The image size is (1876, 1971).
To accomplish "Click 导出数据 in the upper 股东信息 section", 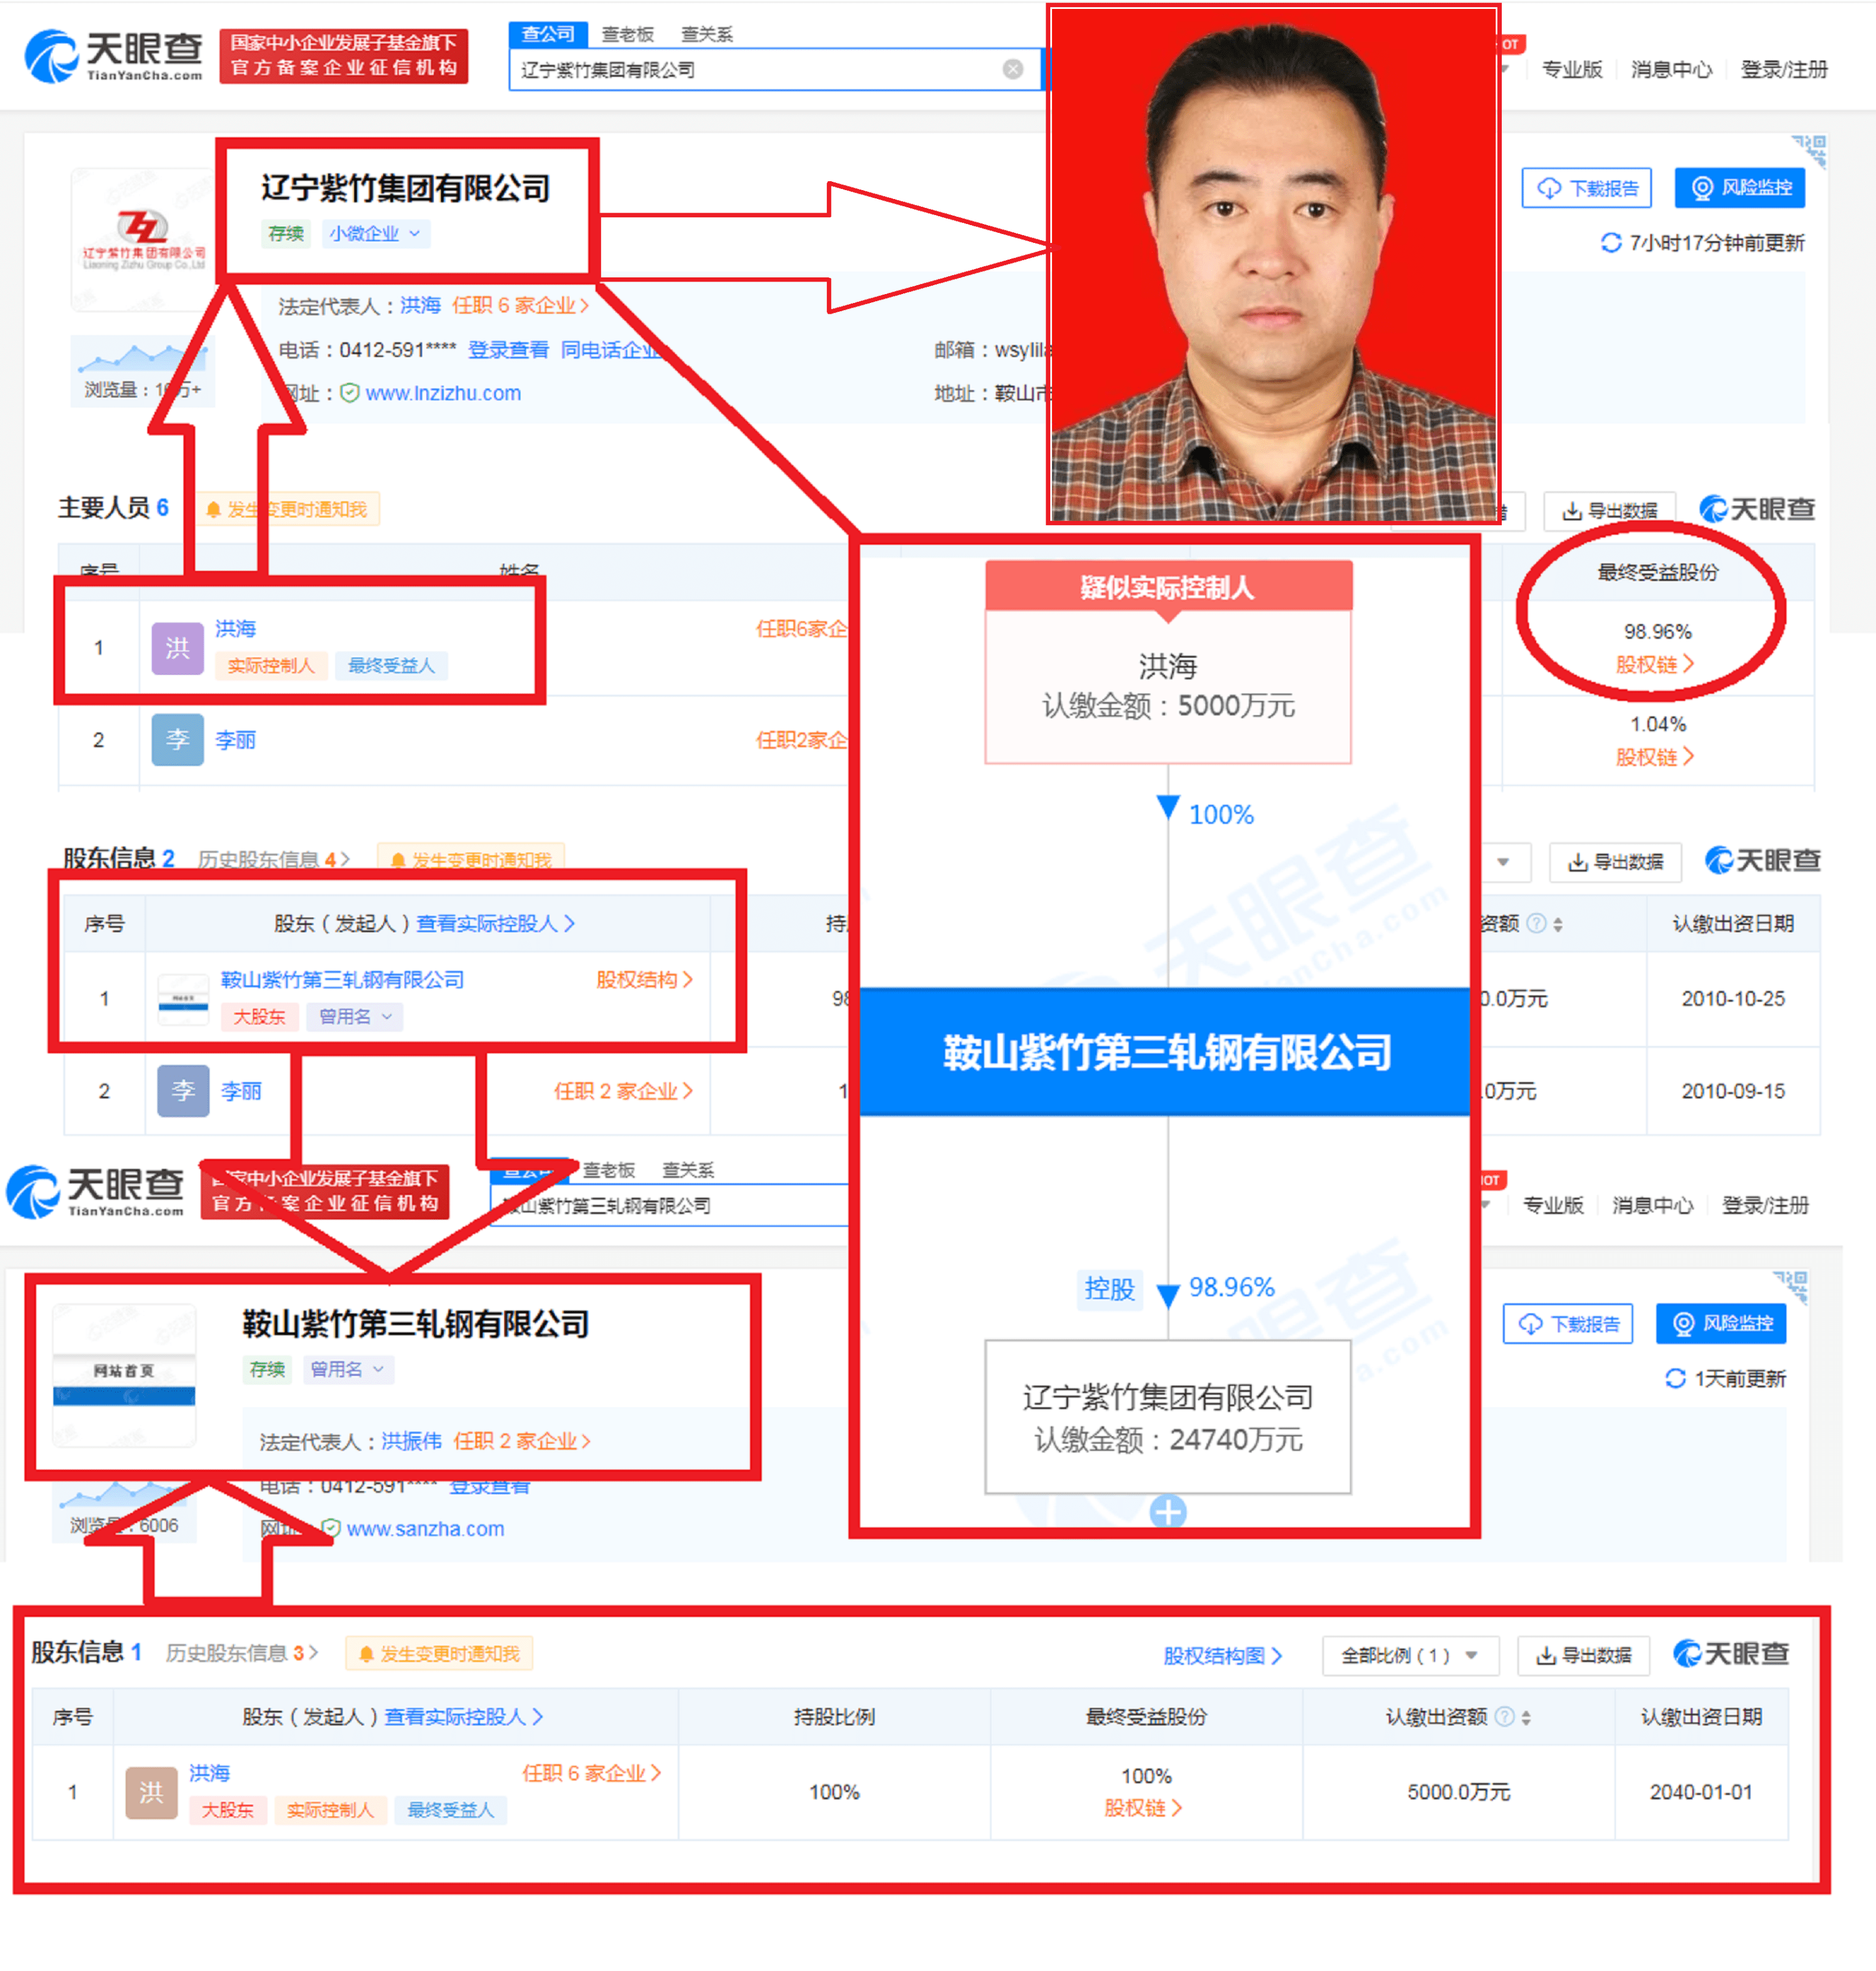I will pos(1615,862).
